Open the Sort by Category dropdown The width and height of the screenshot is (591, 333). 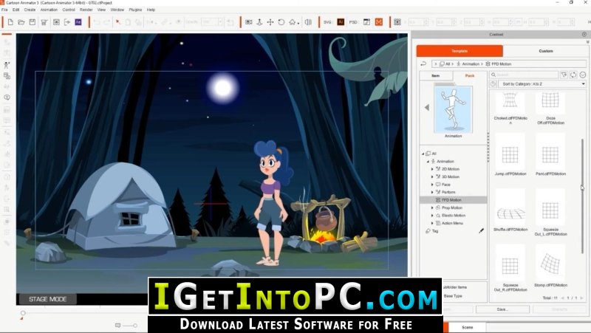[542, 84]
